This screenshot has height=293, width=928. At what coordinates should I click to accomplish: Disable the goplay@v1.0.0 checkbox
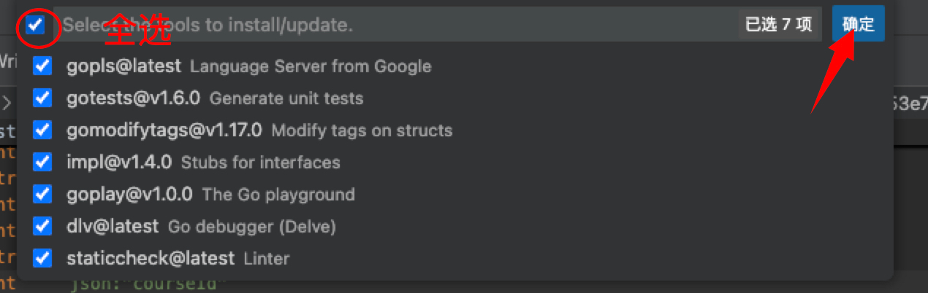click(x=43, y=194)
